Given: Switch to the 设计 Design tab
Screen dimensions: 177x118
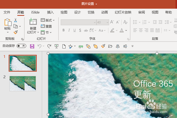Looking at the screenshot, I should pos(78,12).
